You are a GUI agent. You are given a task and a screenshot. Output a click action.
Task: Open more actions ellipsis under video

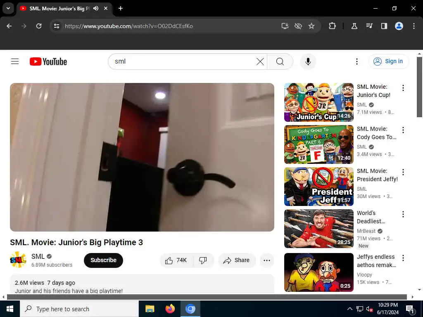point(267,260)
